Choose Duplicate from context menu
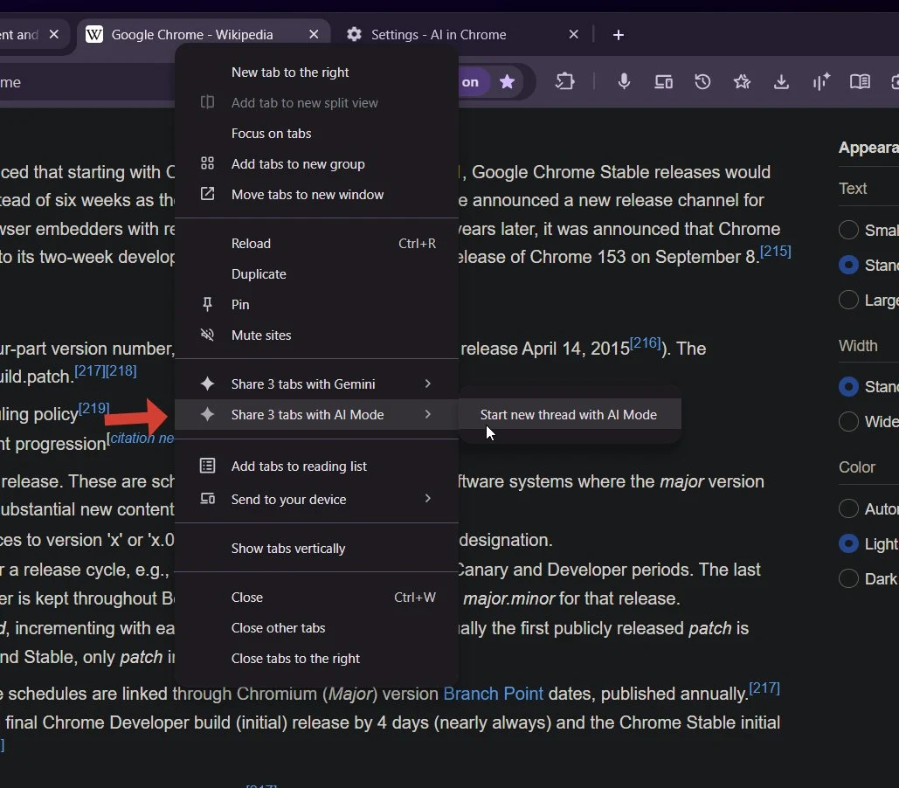Image resolution: width=899 pixels, height=788 pixels. click(x=316, y=273)
